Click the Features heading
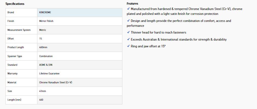The width and height of the screenshot is (257, 109). pyautogui.click(x=132, y=4)
